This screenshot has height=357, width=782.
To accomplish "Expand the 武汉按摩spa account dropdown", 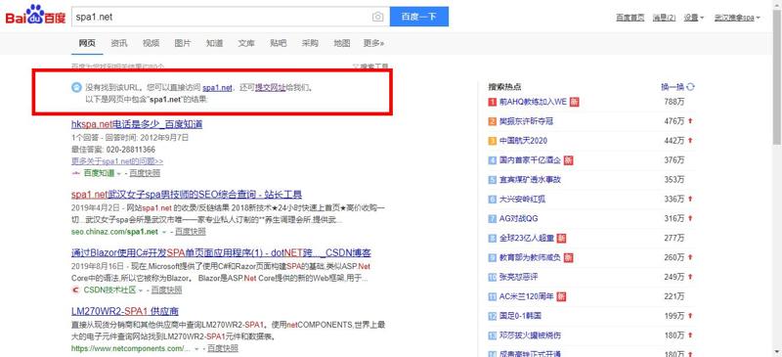I will click(x=737, y=18).
